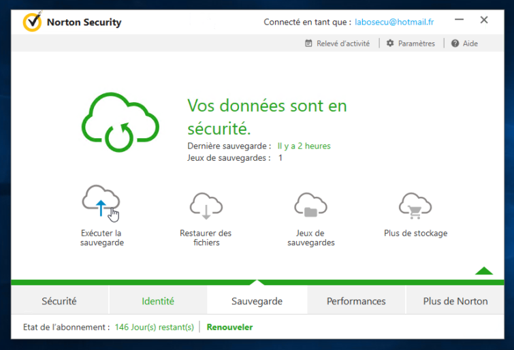Open the Jeux de sauvegardes folder cloud icon
The height and width of the screenshot is (350, 514).
tap(310, 206)
